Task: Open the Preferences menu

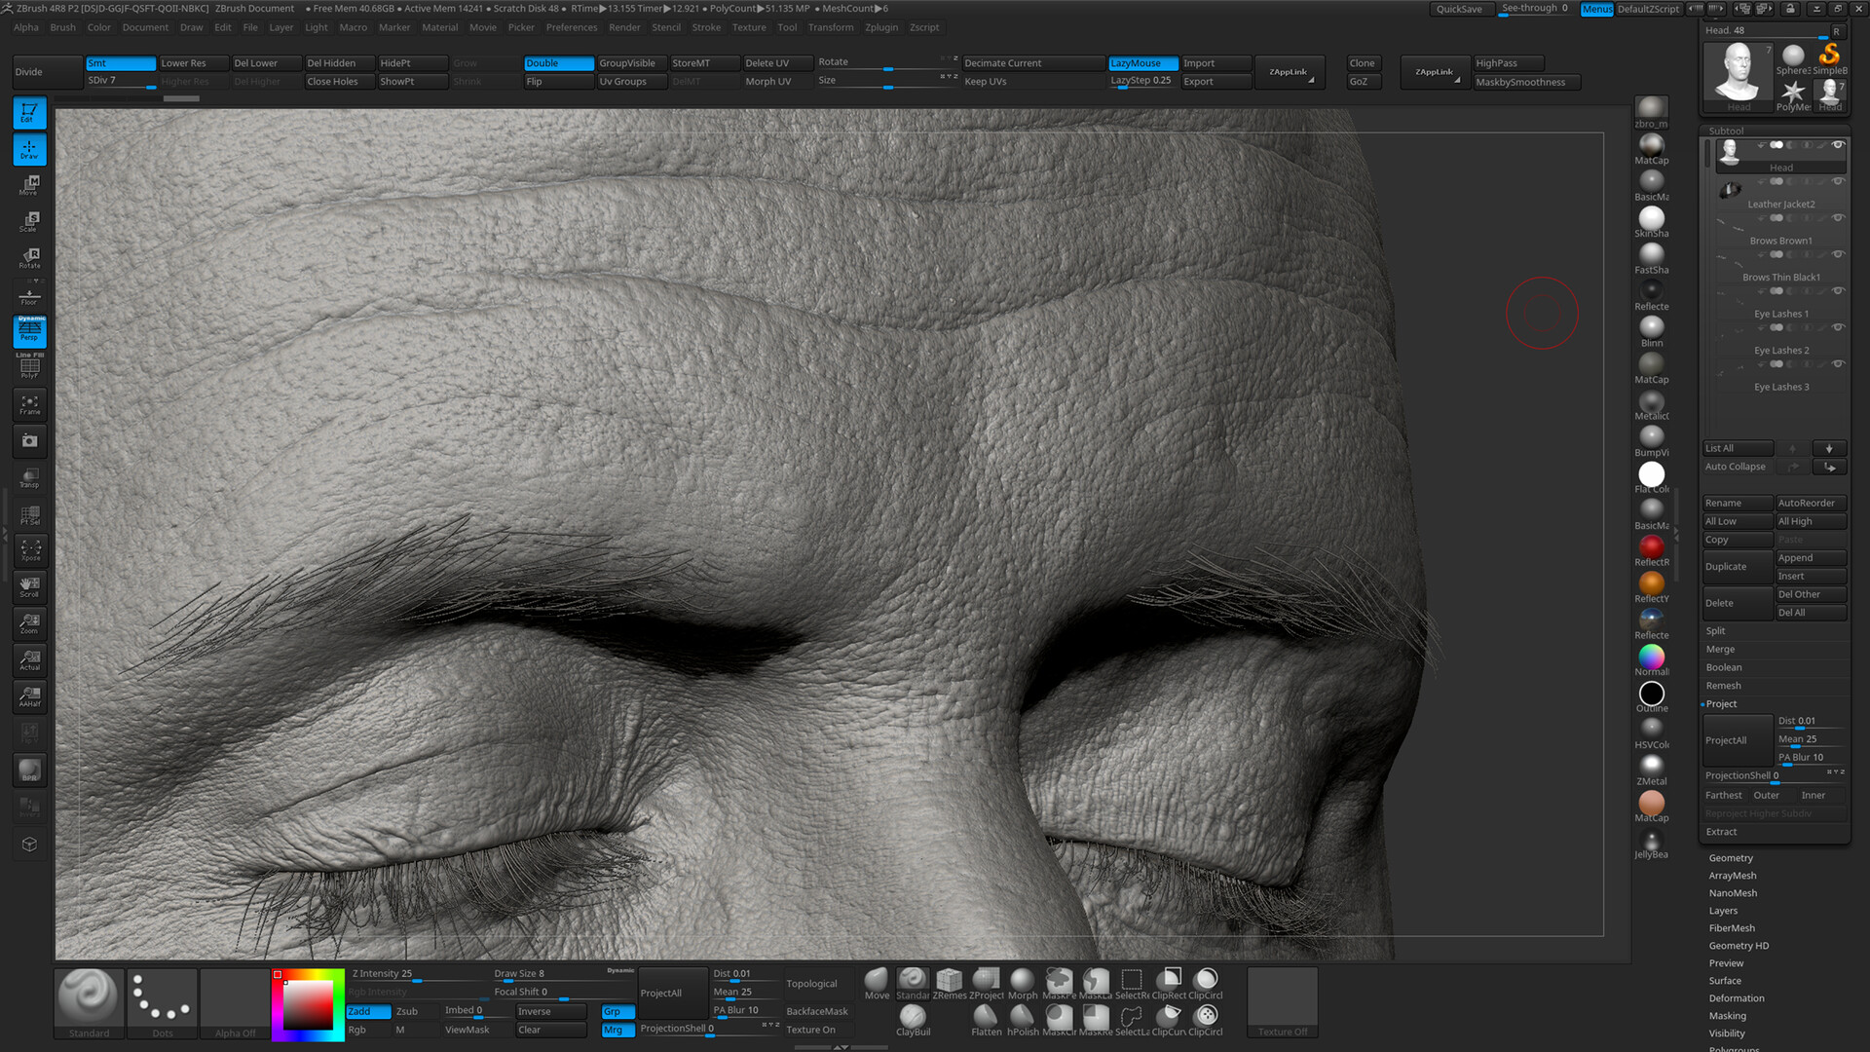Action: pyautogui.click(x=572, y=27)
